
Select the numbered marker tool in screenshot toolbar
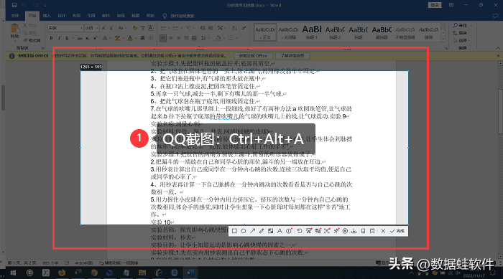(289, 231)
